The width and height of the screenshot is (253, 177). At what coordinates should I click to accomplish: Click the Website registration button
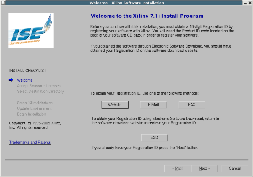click(115, 105)
